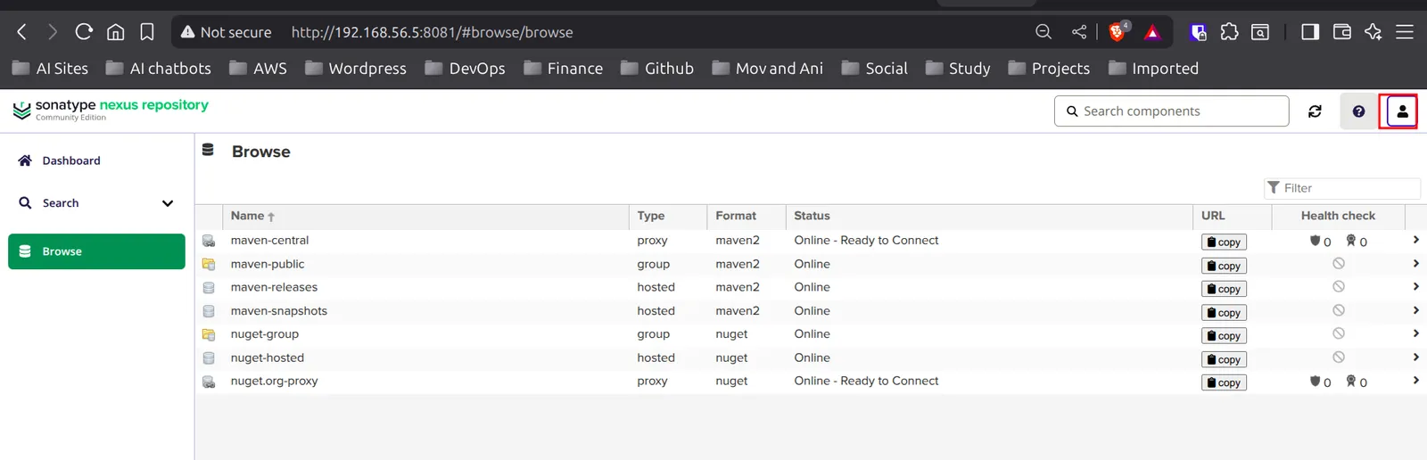Click the browser forward arrow
The width and height of the screenshot is (1427, 460).
click(53, 32)
